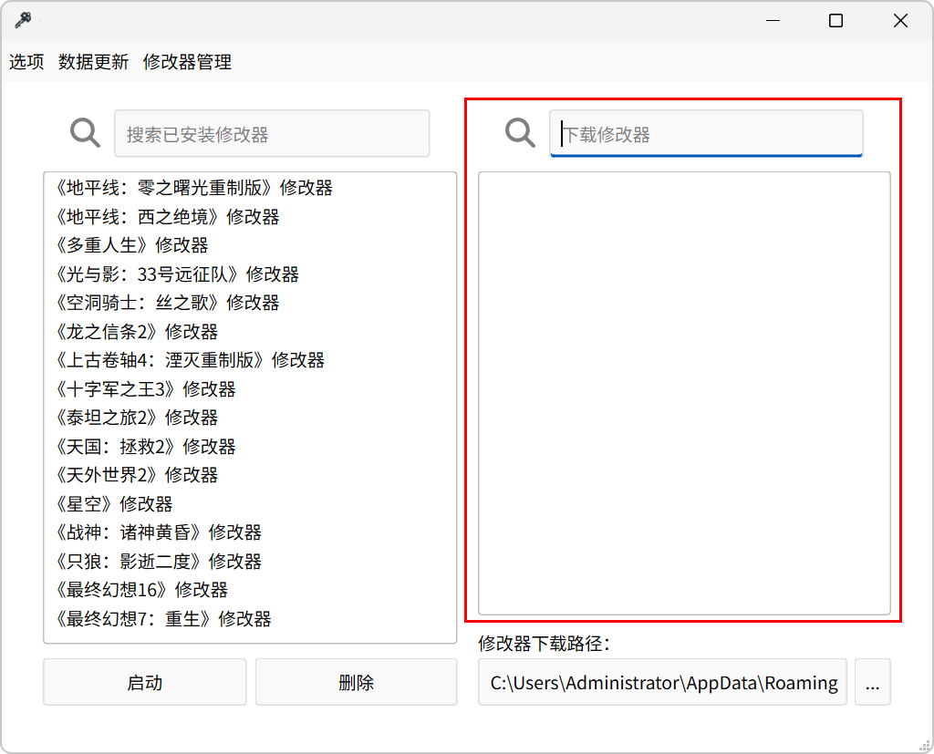
Task: Click the app key icon in title bar
Action: pyautogui.click(x=23, y=20)
